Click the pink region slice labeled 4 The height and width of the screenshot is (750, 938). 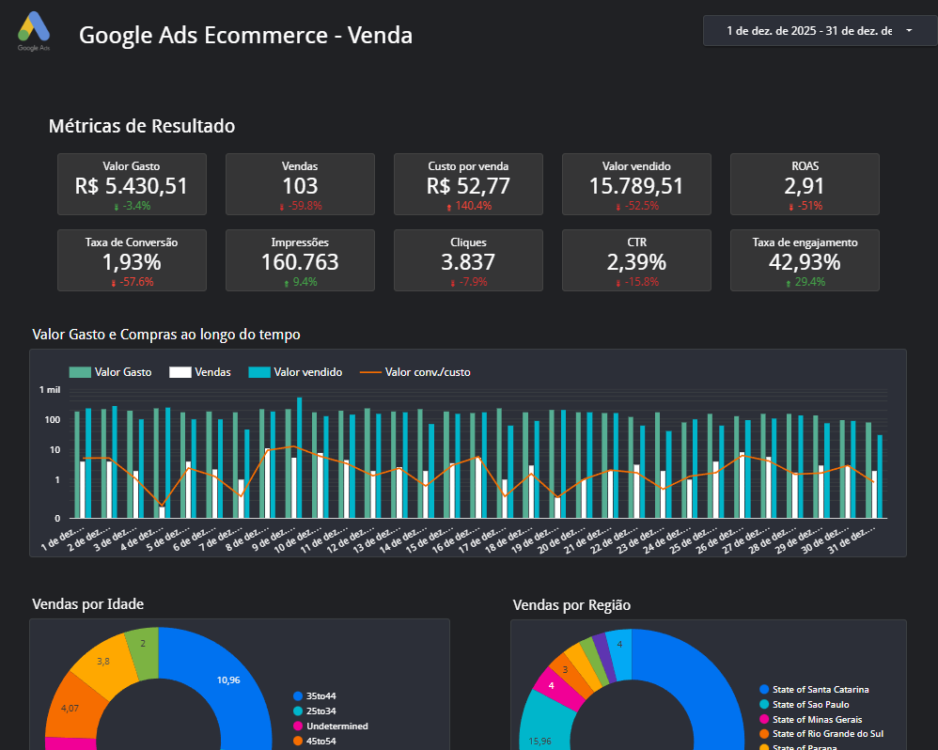click(551, 686)
